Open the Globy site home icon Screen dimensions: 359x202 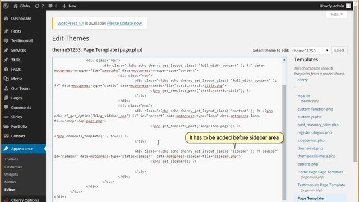coord(16,6)
